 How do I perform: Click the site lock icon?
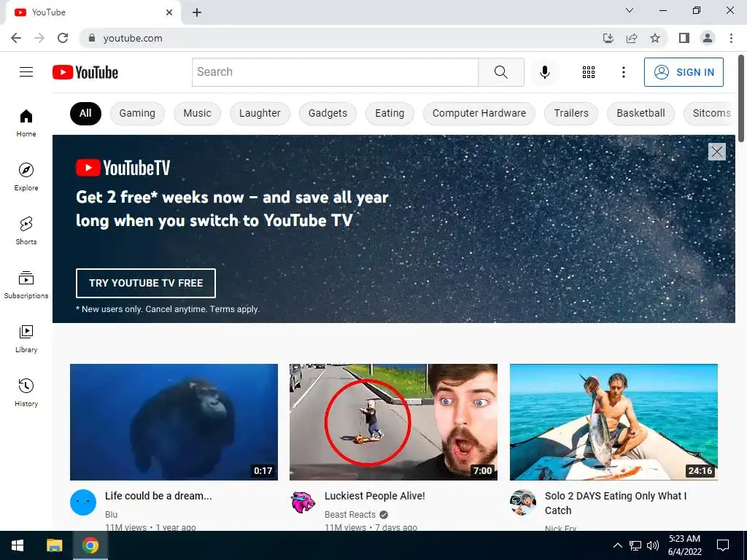click(92, 38)
